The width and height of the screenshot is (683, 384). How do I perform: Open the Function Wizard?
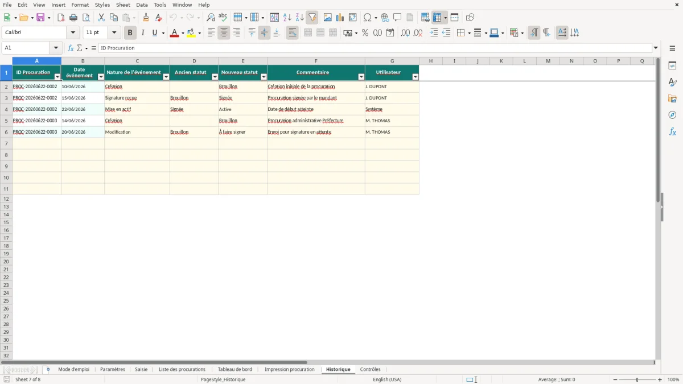pyautogui.click(x=71, y=48)
